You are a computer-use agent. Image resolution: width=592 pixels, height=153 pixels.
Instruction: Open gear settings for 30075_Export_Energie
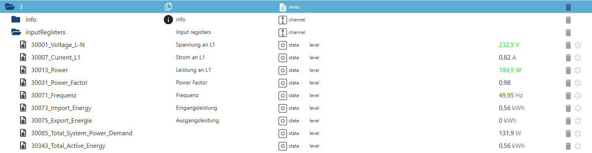tap(578, 121)
